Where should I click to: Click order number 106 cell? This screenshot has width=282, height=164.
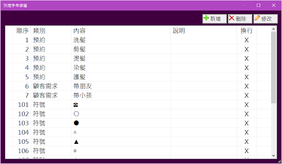click(23, 151)
